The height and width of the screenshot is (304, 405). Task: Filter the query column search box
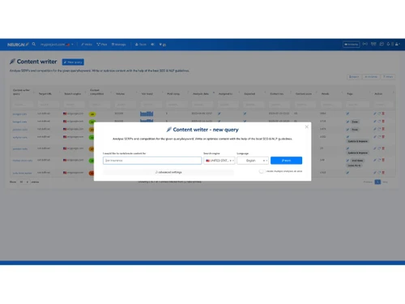tap(23, 105)
